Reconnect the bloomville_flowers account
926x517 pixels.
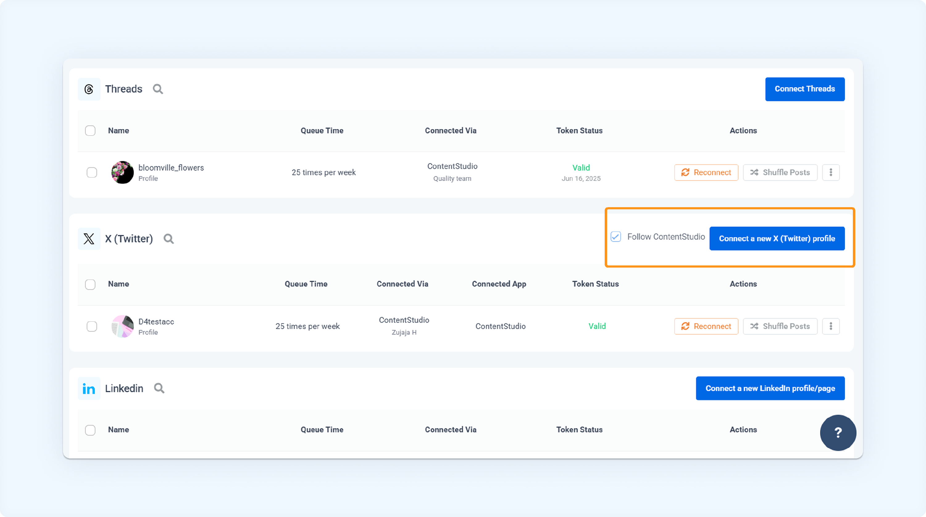[706, 172]
